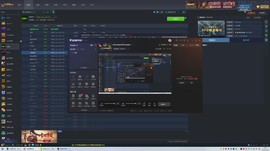Open the streaming tool with the red notification badge
The image size is (270, 151).
point(80,97)
